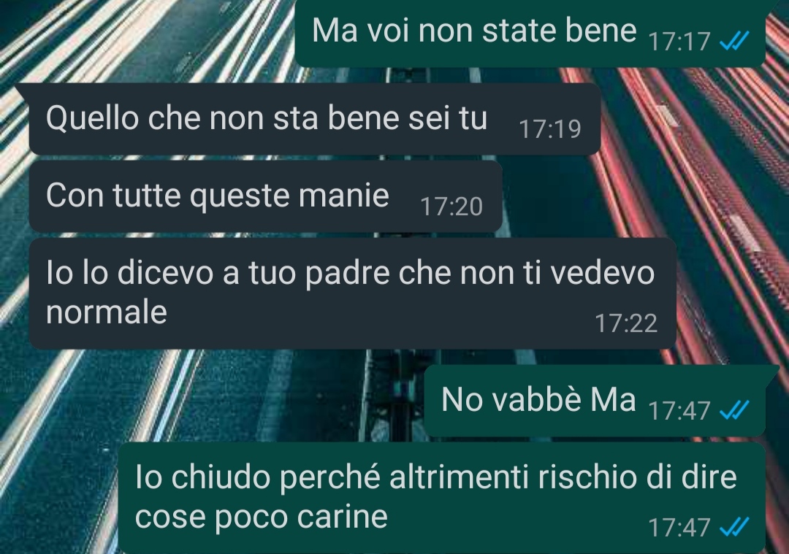
Task: Tap the 'Con tutte queste manie' message
Action: tap(266, 196)
